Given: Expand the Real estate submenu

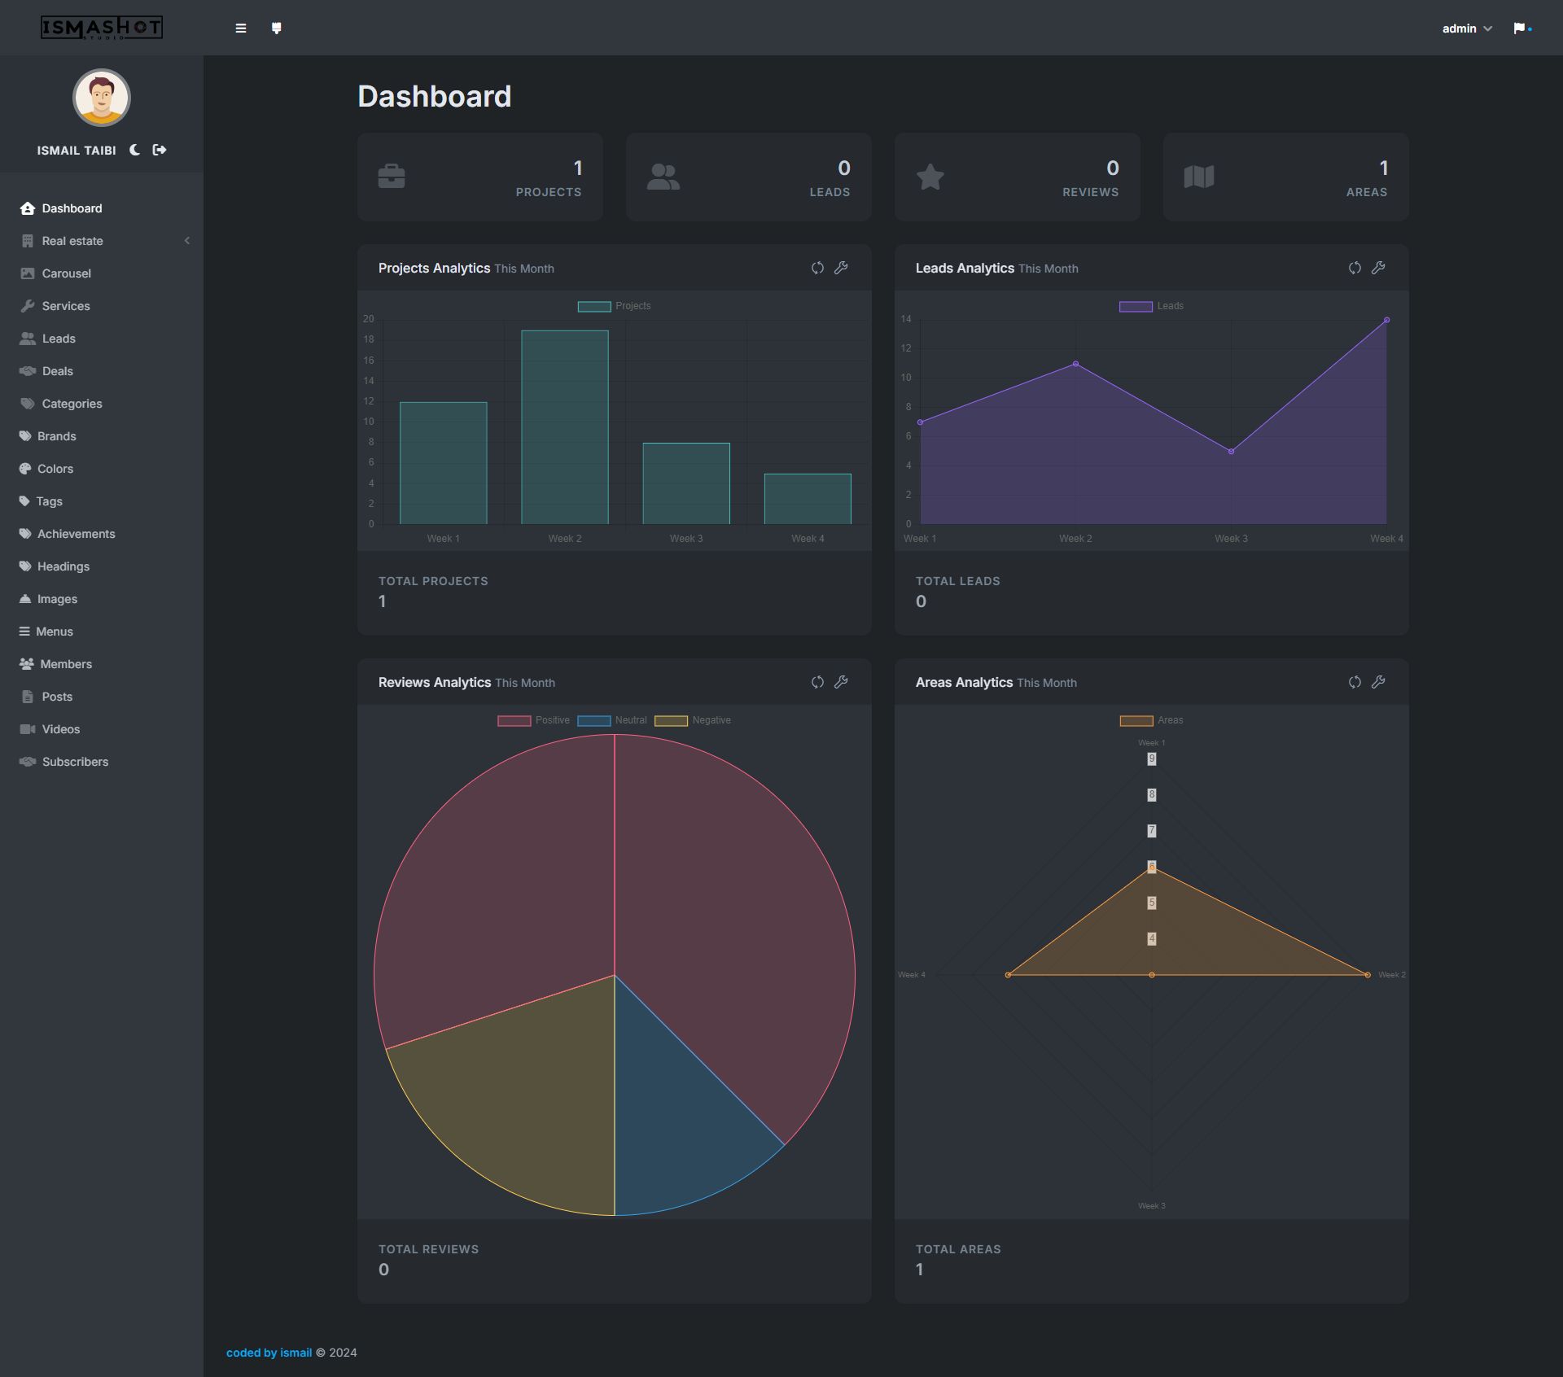Looking at the screenshot, I should point(72,241).
